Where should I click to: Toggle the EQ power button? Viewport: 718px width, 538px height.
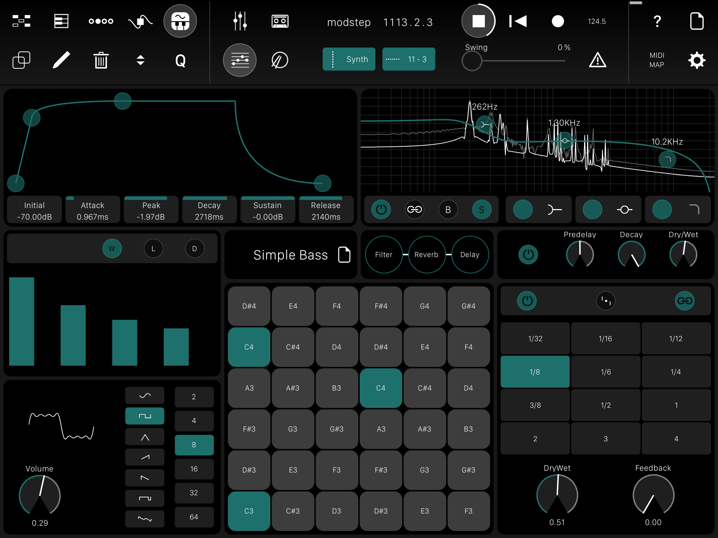pyautogui.click(x=381, y=209)
